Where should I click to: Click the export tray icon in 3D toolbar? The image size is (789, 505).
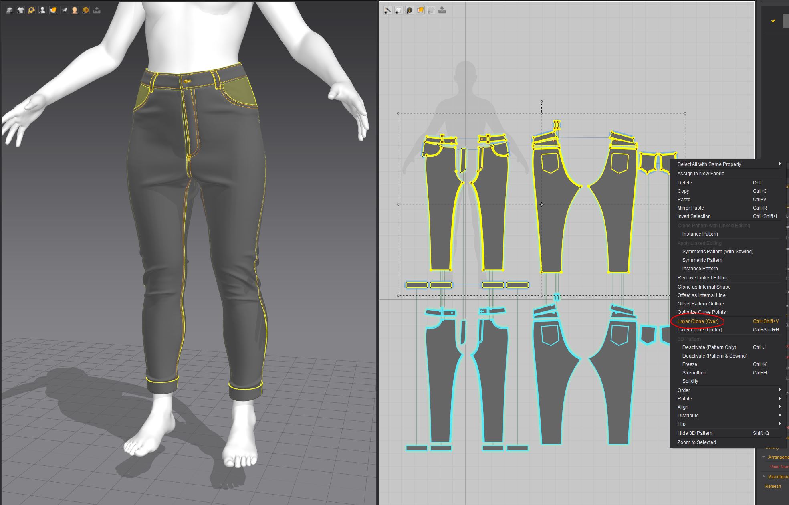click(97, 10)
